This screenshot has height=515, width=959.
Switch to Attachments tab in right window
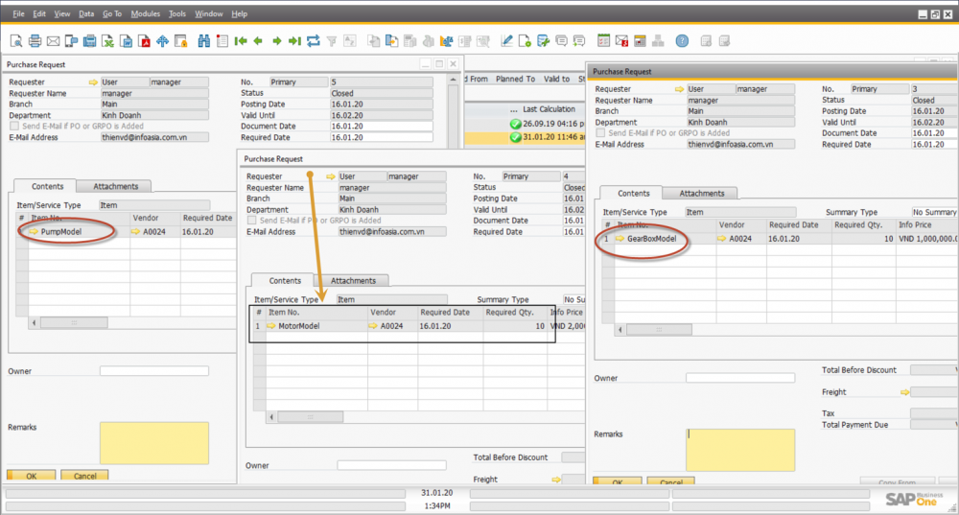(x=702, y=193)
